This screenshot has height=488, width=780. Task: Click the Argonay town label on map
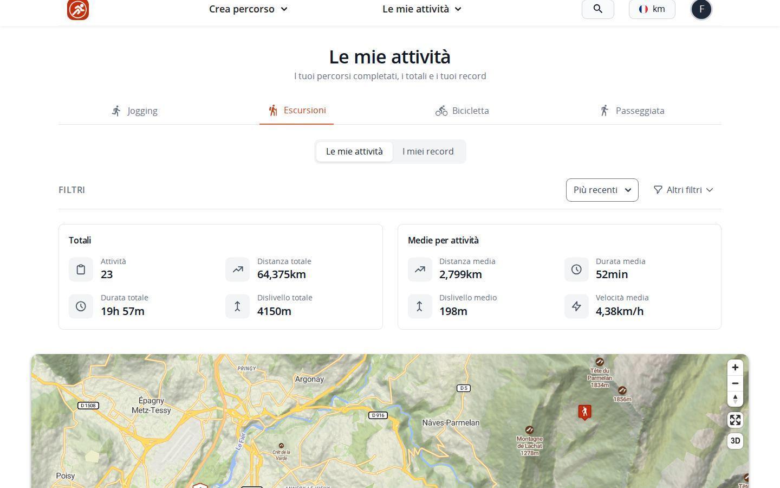[309, 379]
